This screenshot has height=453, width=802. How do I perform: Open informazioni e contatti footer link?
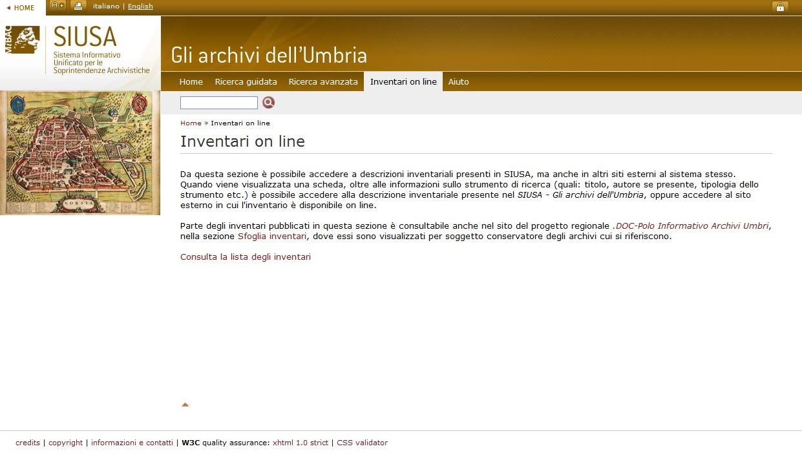click(132, 443)
